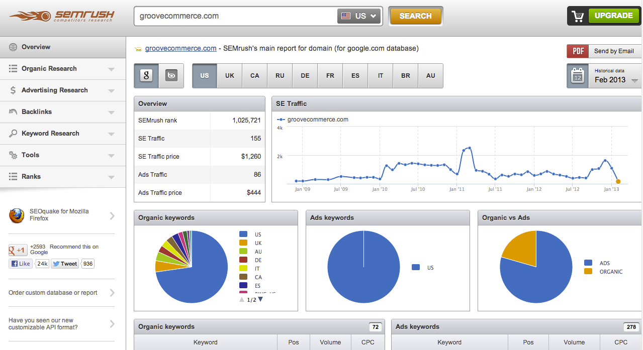This screenshot has width=643, height=350.
Task: Select the FR country tab
Action: 330,76
